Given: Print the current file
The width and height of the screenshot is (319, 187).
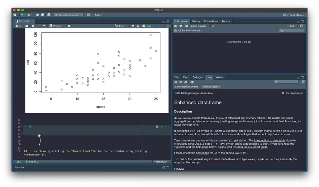Looking at the screenshot, I should [x=49, y=15].
